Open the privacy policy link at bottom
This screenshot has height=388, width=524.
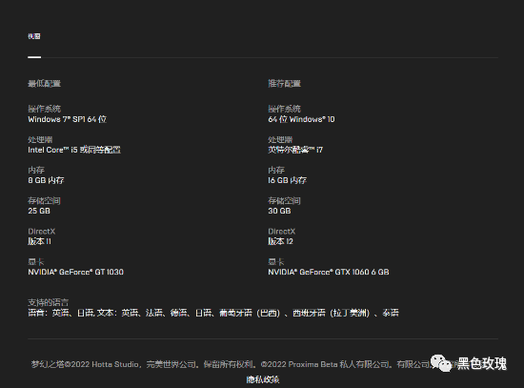click(263, 379)
